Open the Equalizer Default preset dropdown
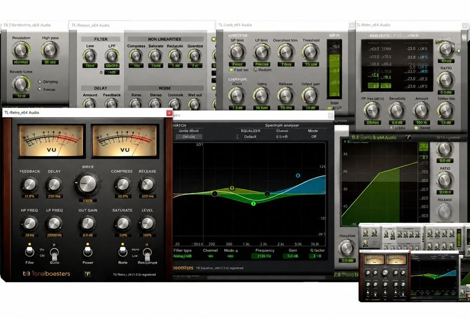 click(x=250, y=137)
